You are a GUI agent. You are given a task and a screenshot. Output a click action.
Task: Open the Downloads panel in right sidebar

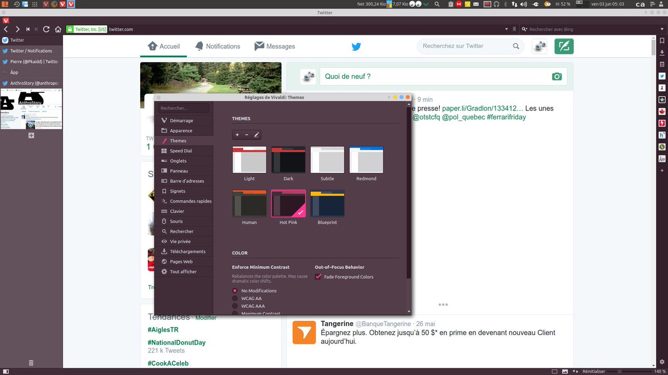(662, 53)
